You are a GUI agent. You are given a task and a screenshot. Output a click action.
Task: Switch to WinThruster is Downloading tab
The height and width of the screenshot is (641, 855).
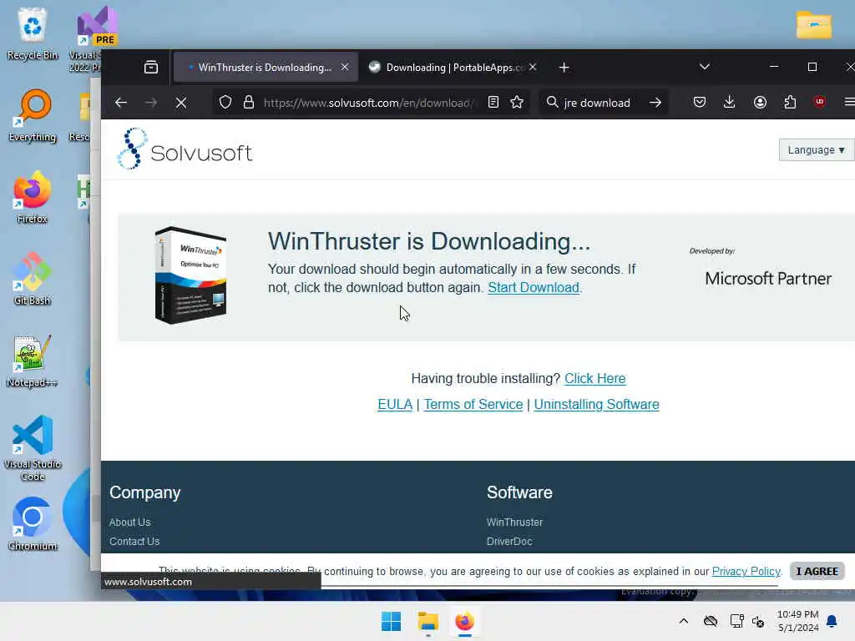[265, 67]
